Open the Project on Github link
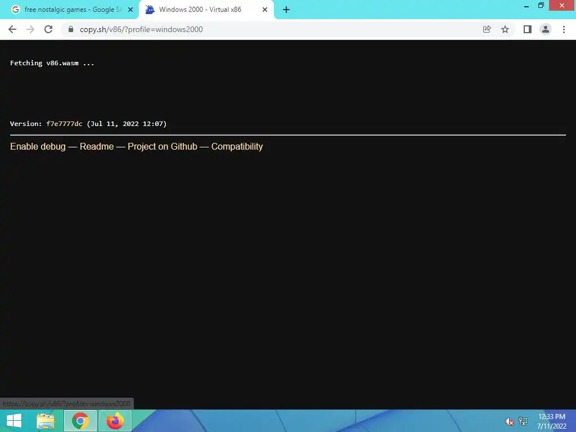This screenshot has width=576, height=432. tap(163, 147)
